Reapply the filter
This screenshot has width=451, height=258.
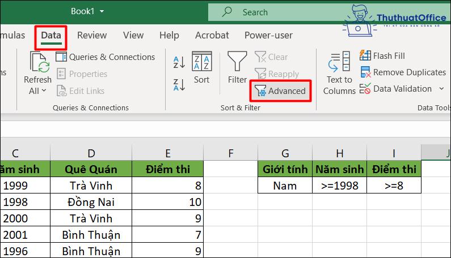click(x=277, y=74)
